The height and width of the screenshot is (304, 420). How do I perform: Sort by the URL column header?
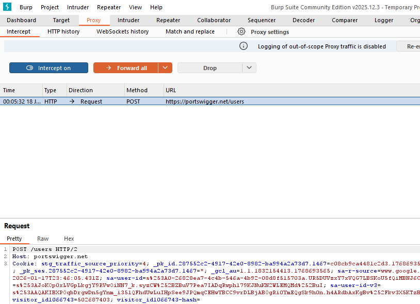[x=292, y=90]
